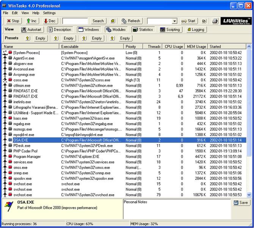Switch to Windows view
This screenshot has width=254, height=228.
point(89,30)
